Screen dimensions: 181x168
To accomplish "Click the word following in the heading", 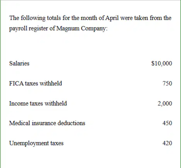I will (33, 18).
